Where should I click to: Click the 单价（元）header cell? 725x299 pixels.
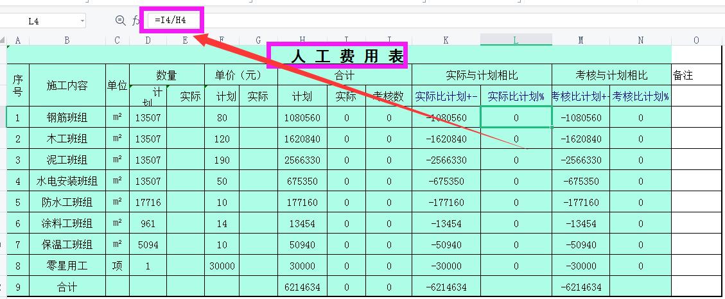[241, 75]
